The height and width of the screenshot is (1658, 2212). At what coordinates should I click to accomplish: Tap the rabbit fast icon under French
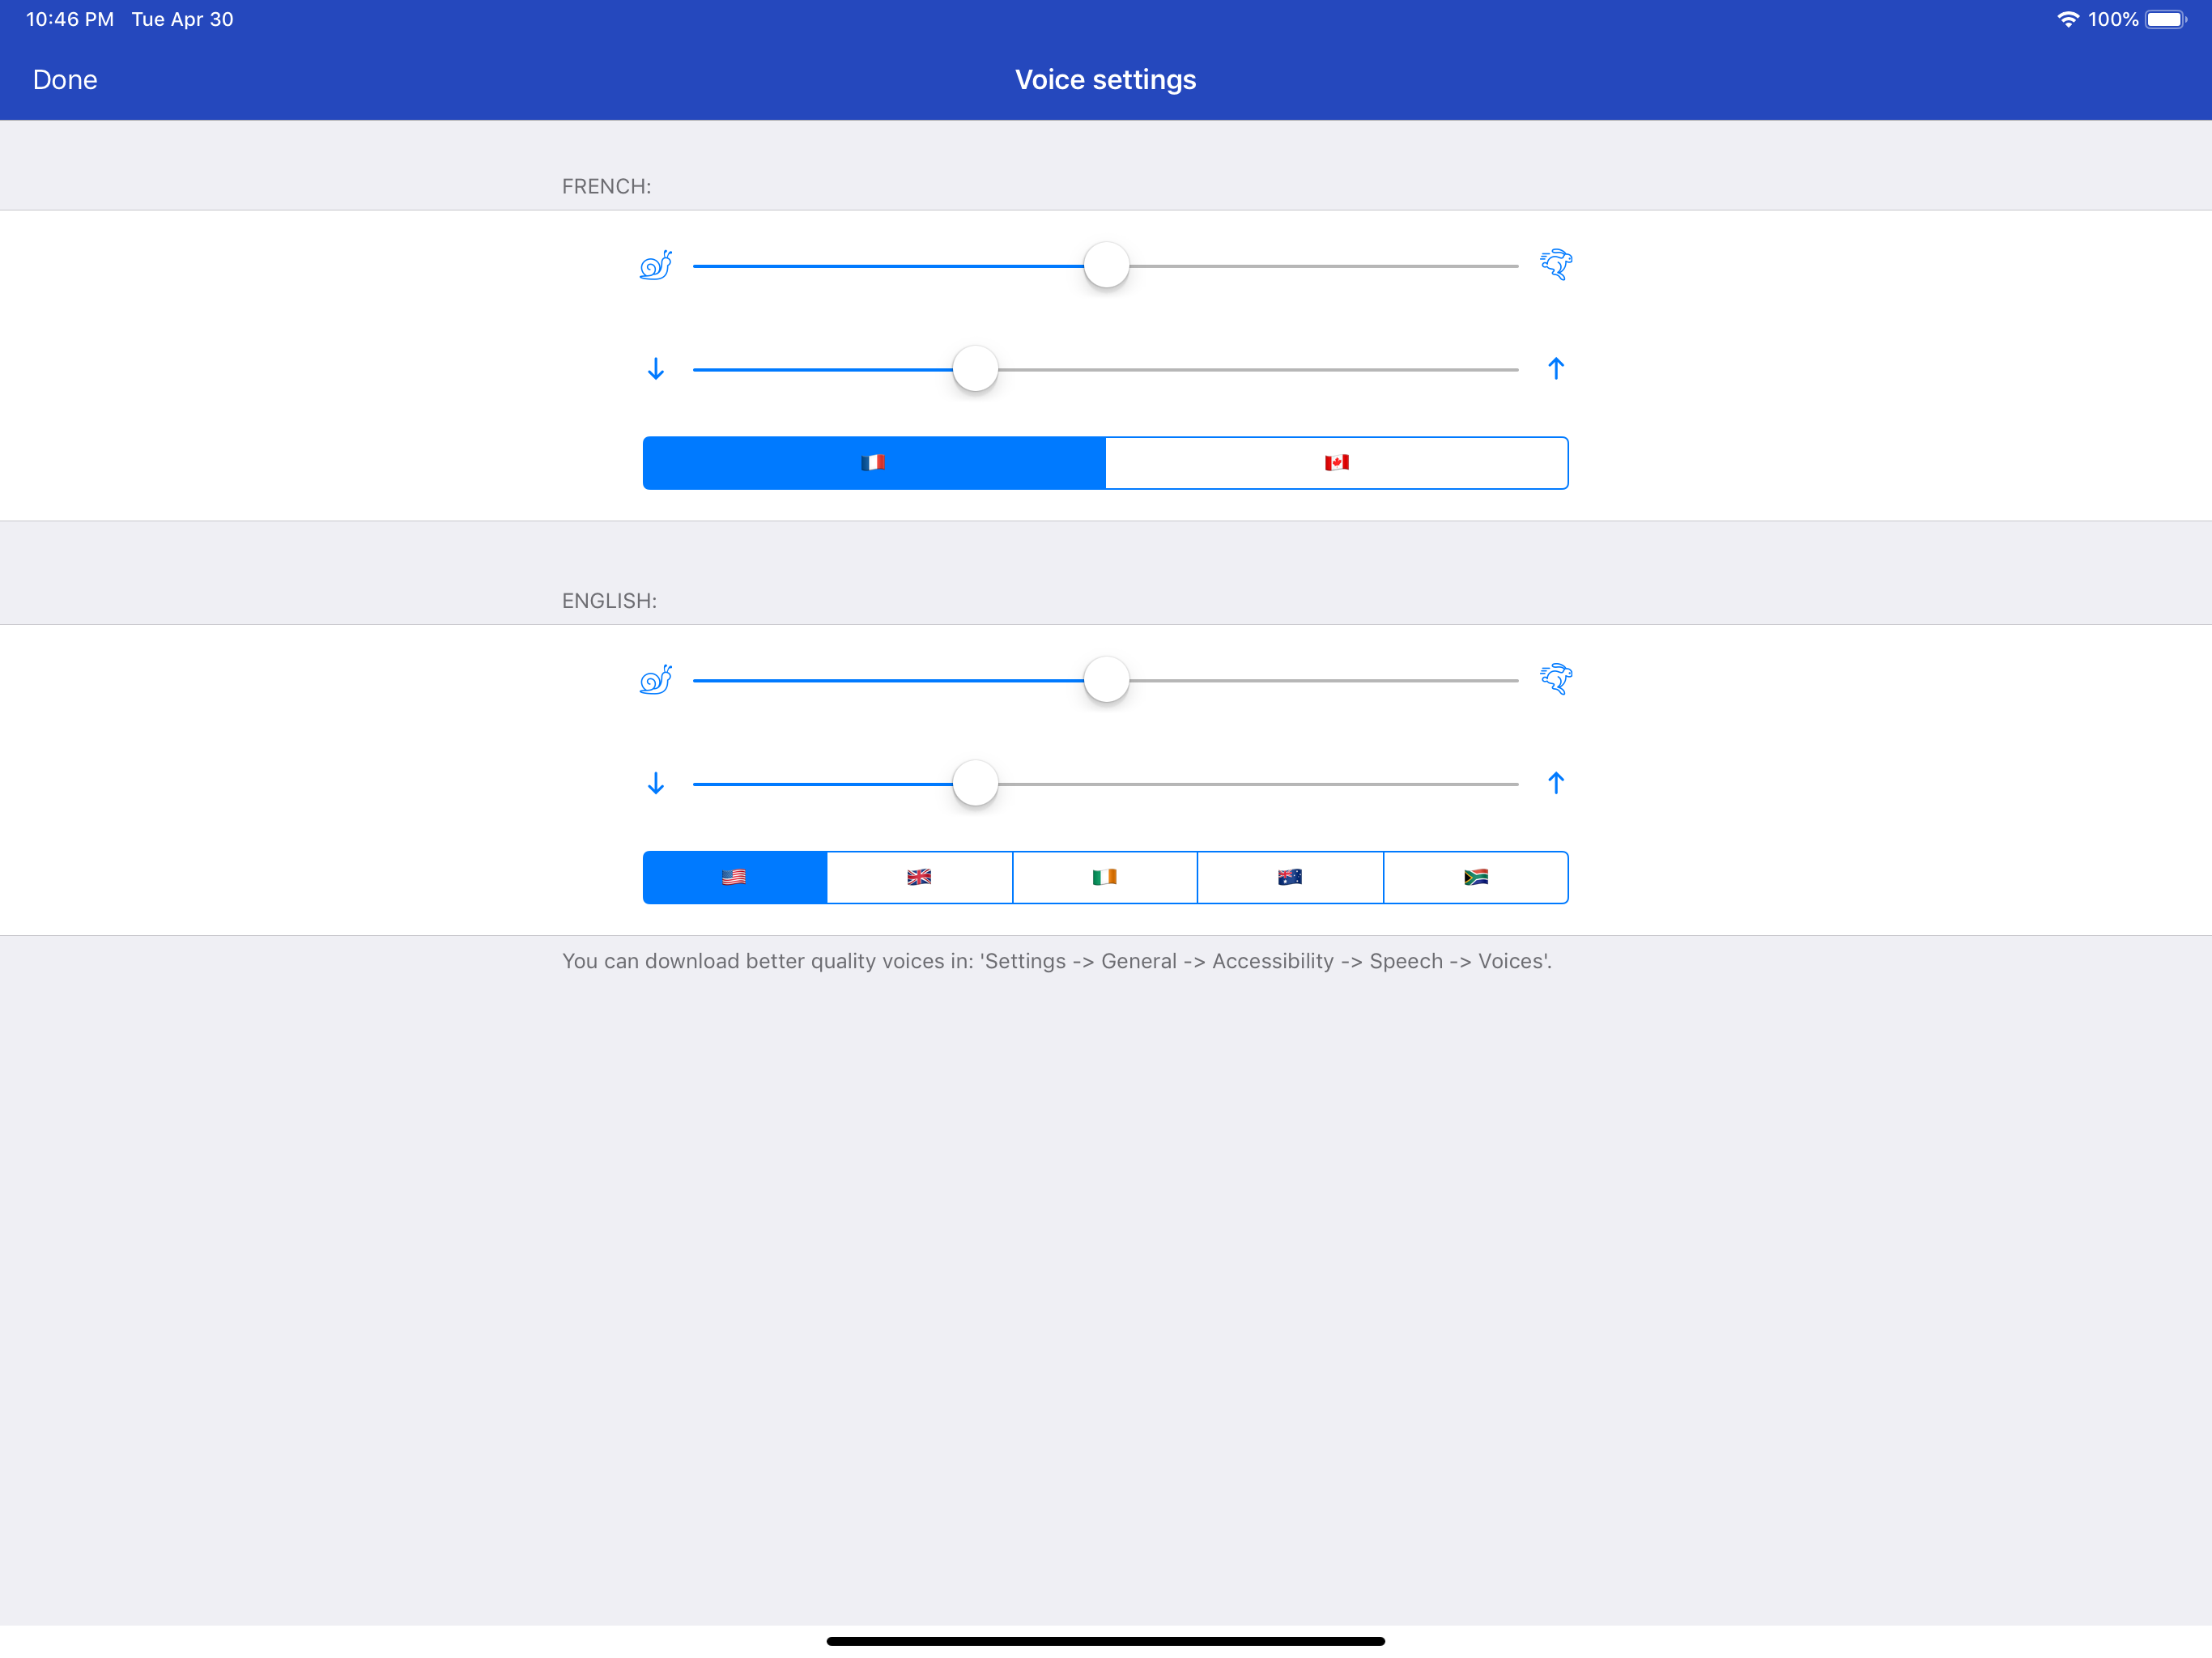[1556, 265]
